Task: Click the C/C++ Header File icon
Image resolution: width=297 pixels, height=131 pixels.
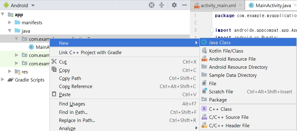Action: (x=204, y=125)
